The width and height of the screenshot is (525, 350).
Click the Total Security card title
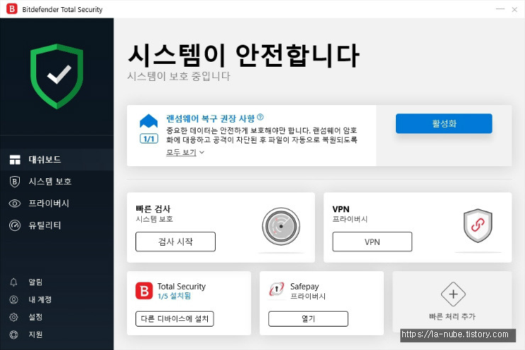point(182,286)
